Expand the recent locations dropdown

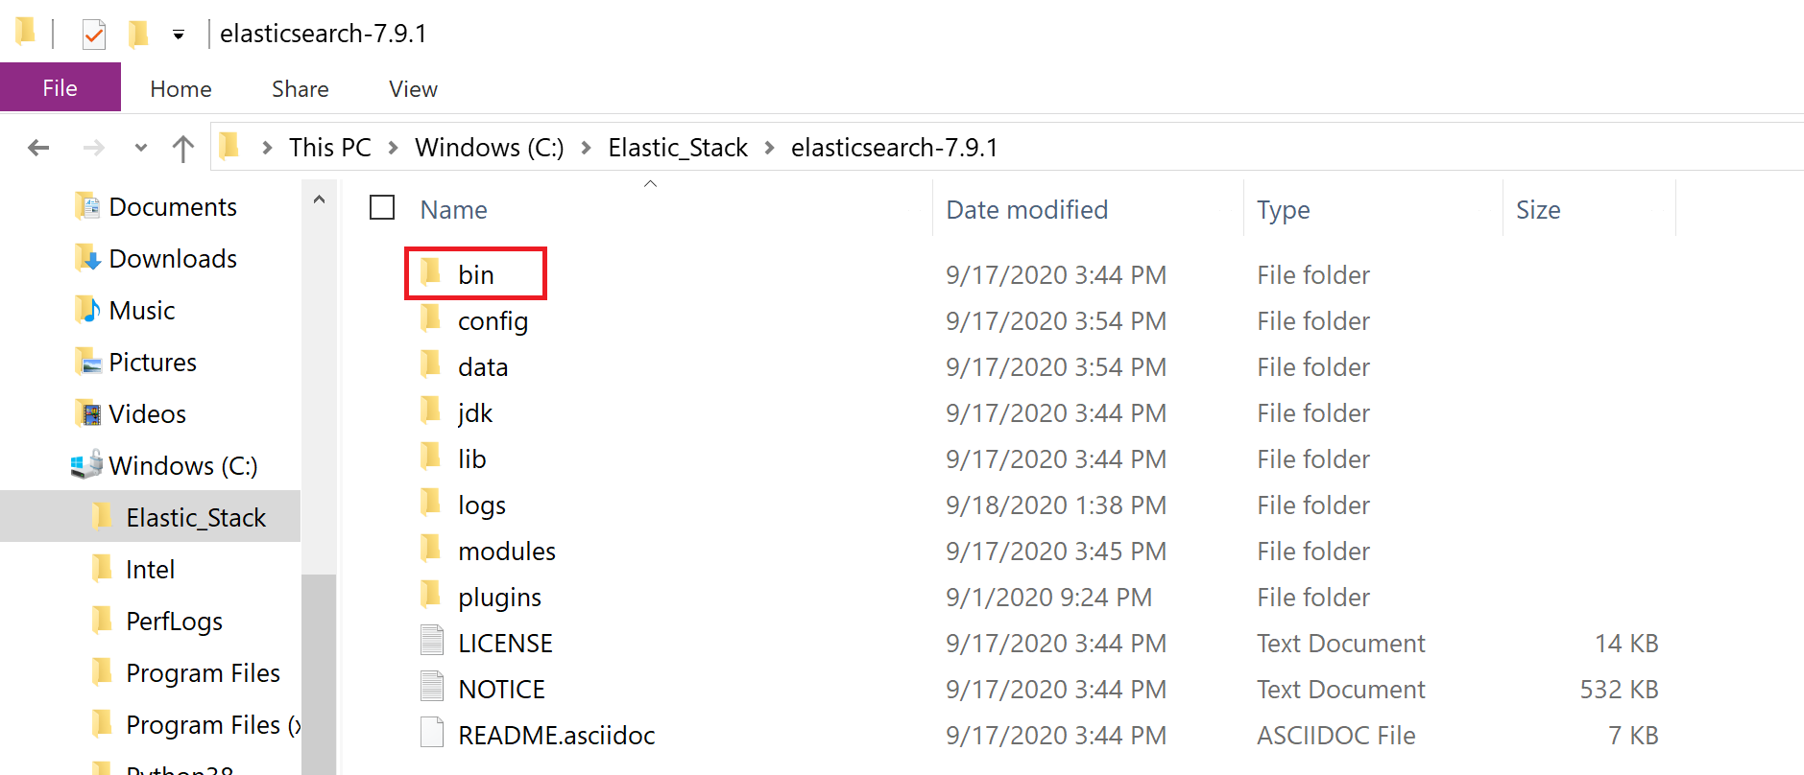point(140,148)
